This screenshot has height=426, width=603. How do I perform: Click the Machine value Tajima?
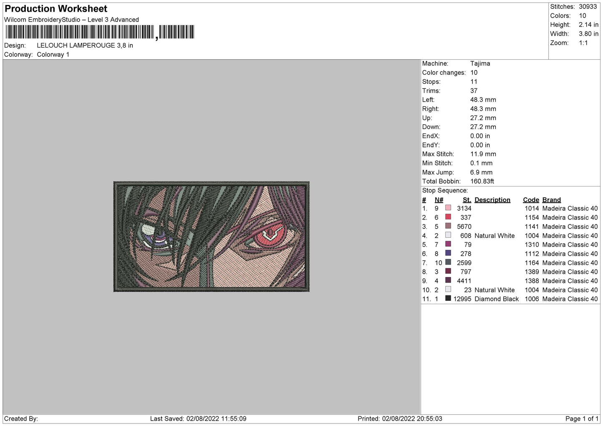(480, 63)
